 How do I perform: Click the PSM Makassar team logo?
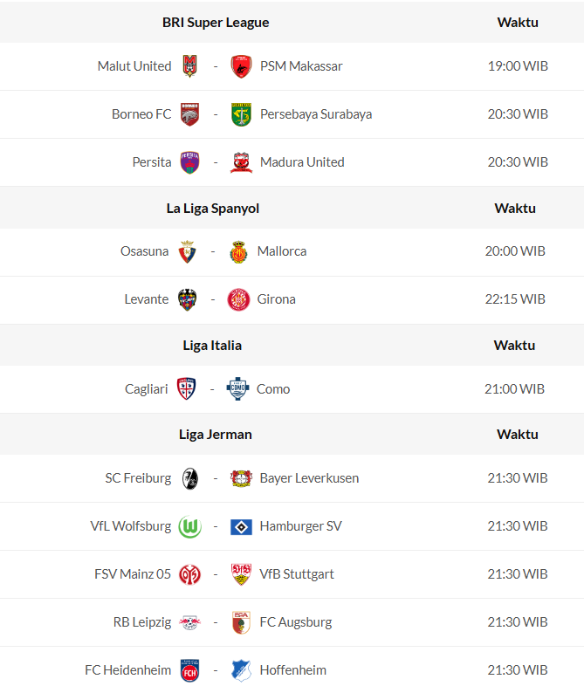[241, 66]
